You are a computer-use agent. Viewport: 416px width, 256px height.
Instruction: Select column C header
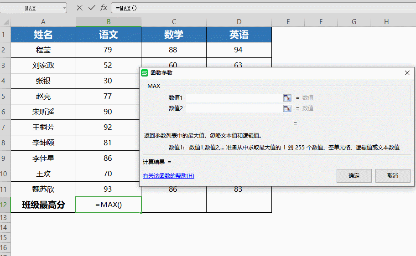174,22
